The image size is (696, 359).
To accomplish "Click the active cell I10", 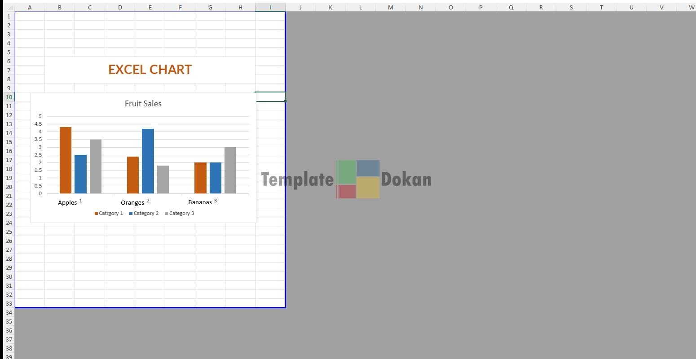I will pyautogui.click(x=270, y=97).
